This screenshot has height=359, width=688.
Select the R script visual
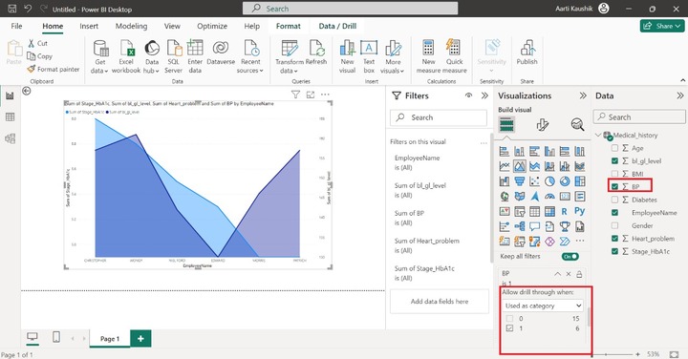tap(565, 212)
